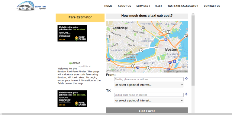Click route 99 marker near Charlestown
Image resolution: width=232 pixels, height=115 pixels.
[163, 31]
